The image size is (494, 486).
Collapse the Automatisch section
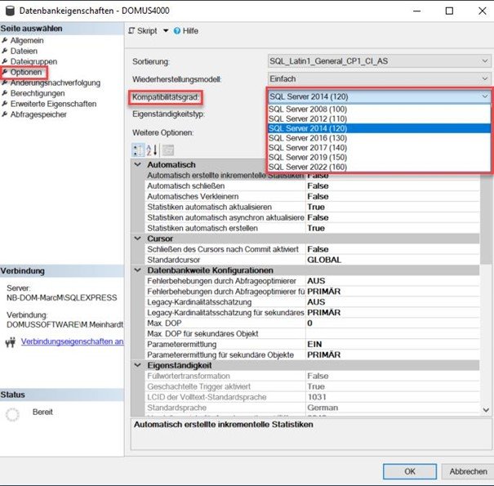click(x=138, y=164)
